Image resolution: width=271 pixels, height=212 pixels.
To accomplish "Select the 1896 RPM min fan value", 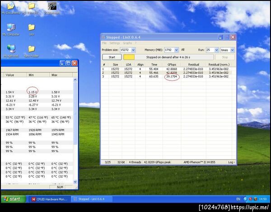I will 35,134.
